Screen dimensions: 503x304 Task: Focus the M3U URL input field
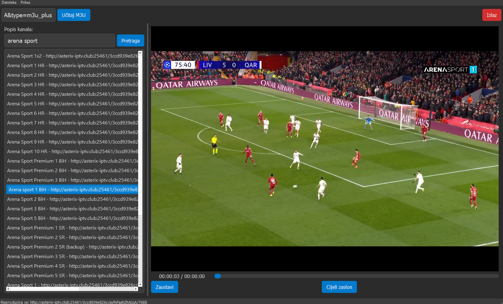click(28, 15)
